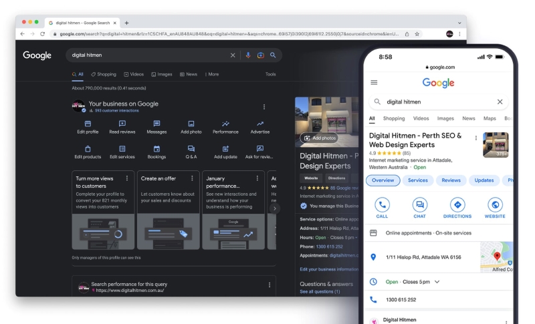
Task: Tap CHAT icon on phone
Action: click(x=420, y=205)
